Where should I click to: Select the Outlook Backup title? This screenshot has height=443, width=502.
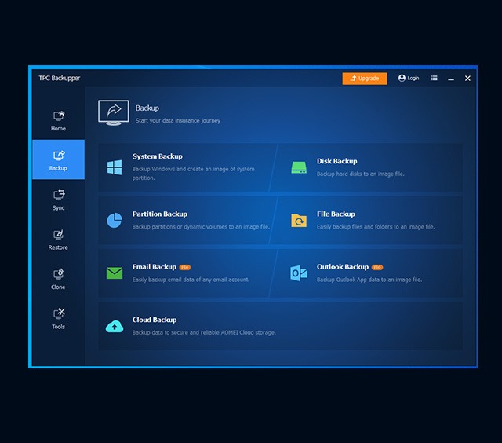tap(343, 267)
